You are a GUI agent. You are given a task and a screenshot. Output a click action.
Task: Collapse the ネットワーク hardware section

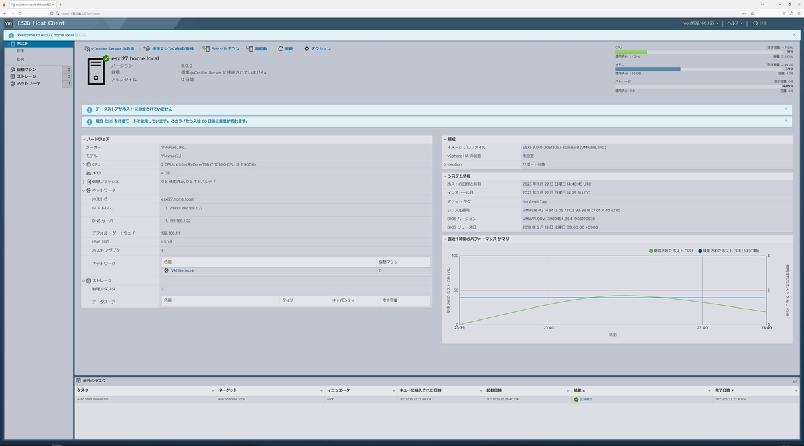84,190
